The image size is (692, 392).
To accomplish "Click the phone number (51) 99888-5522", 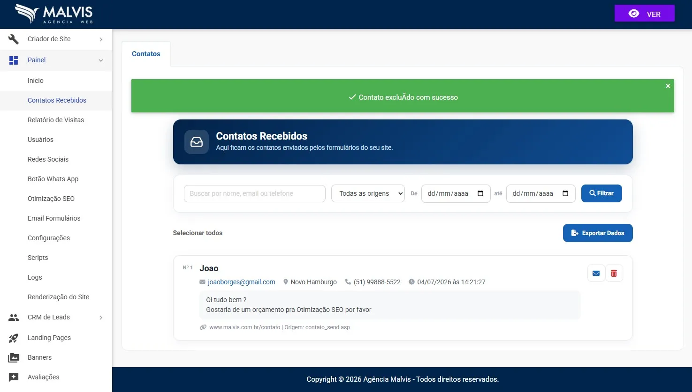I will click(377, 282).
